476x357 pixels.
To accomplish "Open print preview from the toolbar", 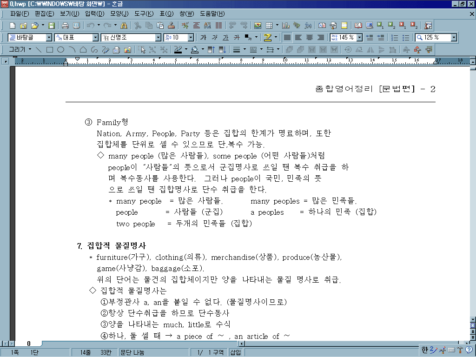I will point(77,26).
